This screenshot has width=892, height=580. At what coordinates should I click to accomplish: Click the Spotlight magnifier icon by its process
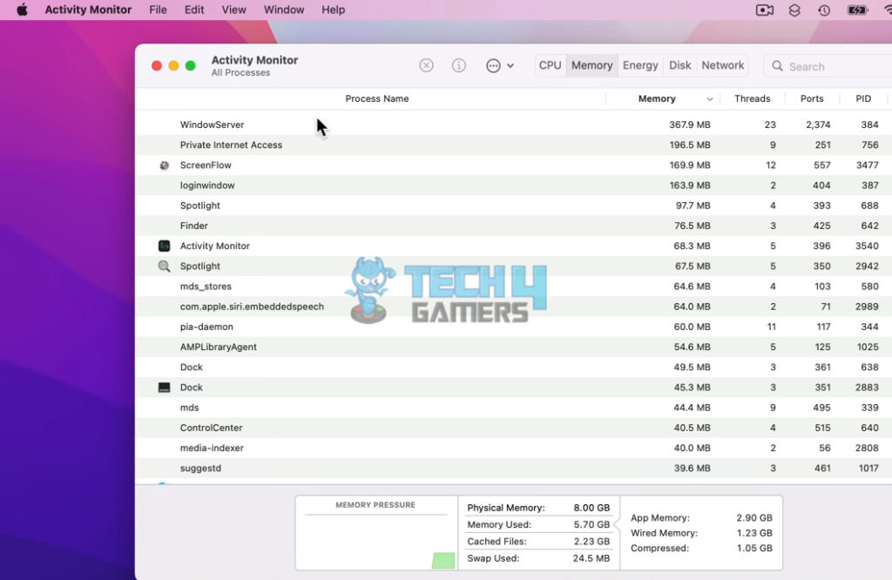point(165,266)
